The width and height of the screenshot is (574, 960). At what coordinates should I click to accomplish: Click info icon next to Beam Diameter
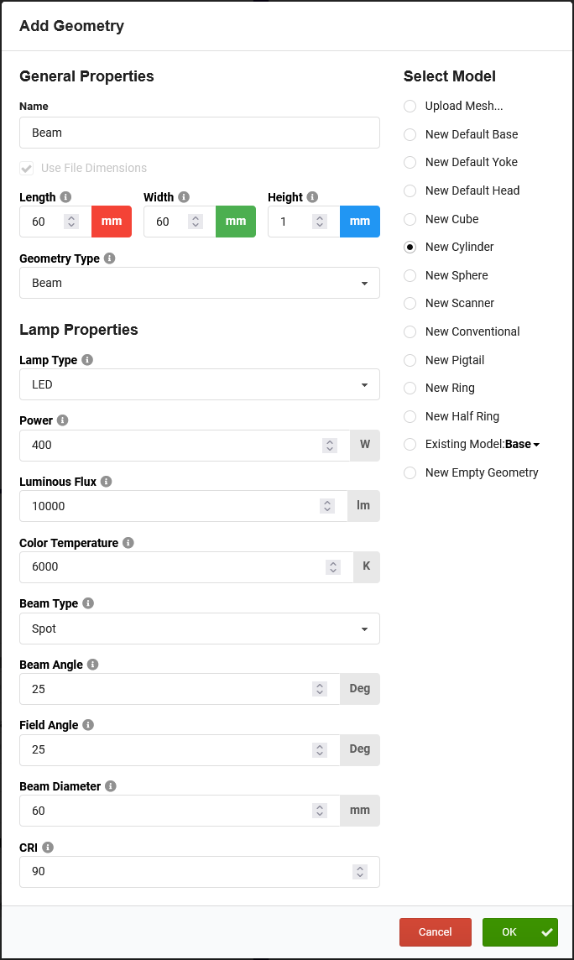coord(111,786)
